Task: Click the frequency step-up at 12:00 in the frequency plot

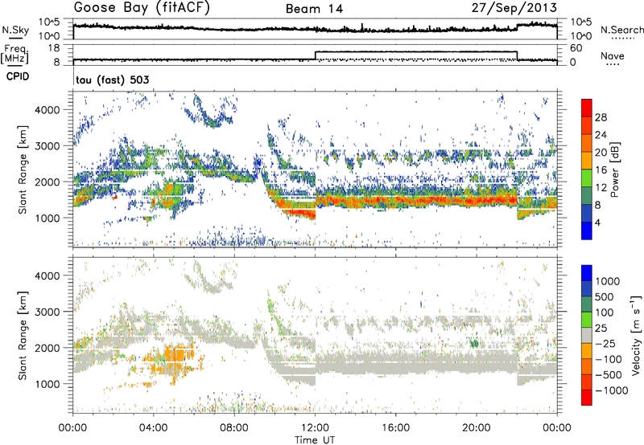Action: (315, 55)
